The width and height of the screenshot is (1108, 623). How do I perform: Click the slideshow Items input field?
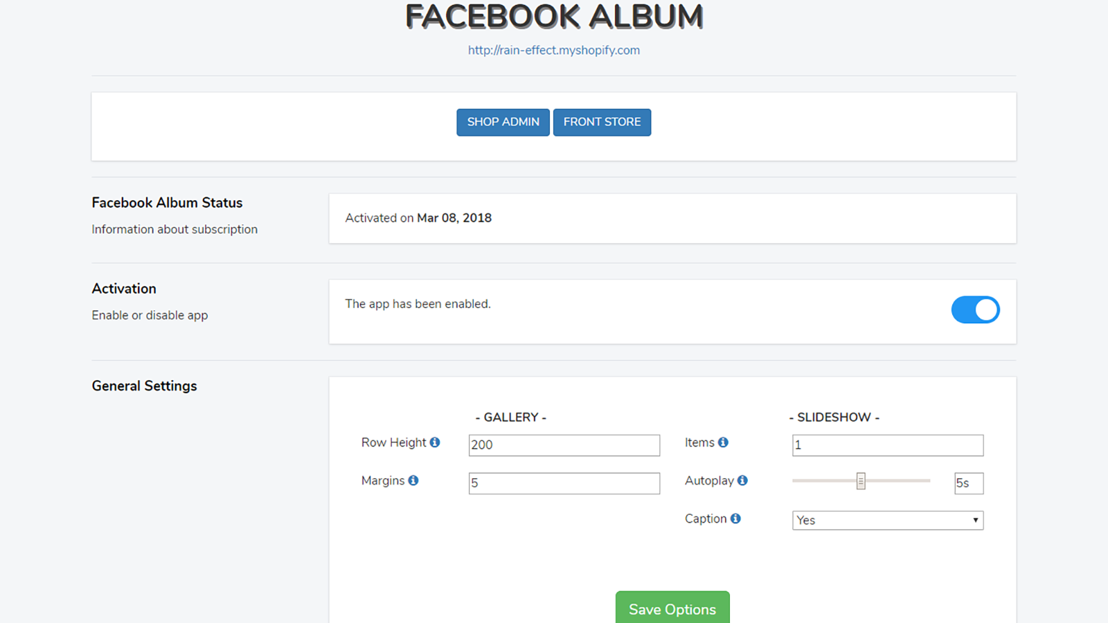pos(888,445)
